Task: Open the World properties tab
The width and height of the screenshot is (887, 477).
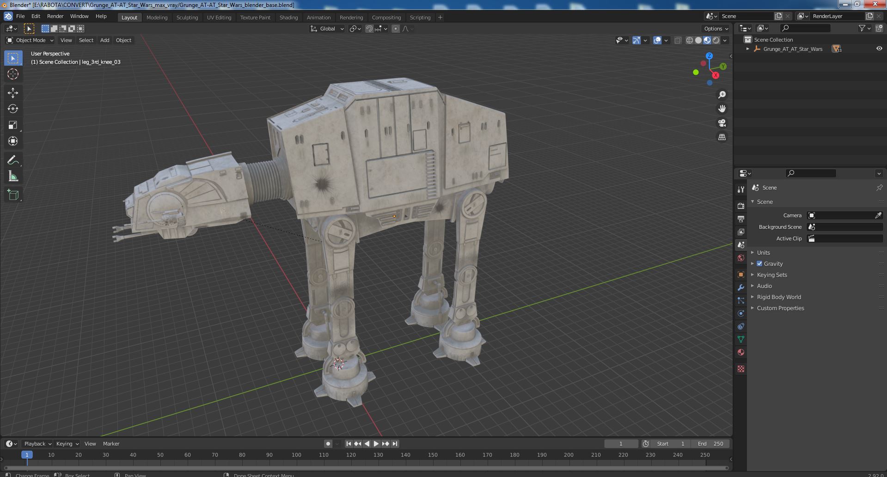Action: [x=741, y=257]
